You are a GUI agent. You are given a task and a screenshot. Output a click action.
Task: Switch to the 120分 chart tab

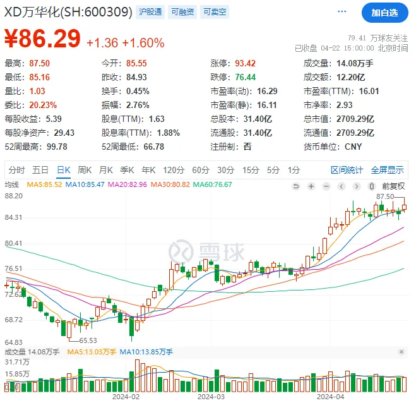[174, 170]
